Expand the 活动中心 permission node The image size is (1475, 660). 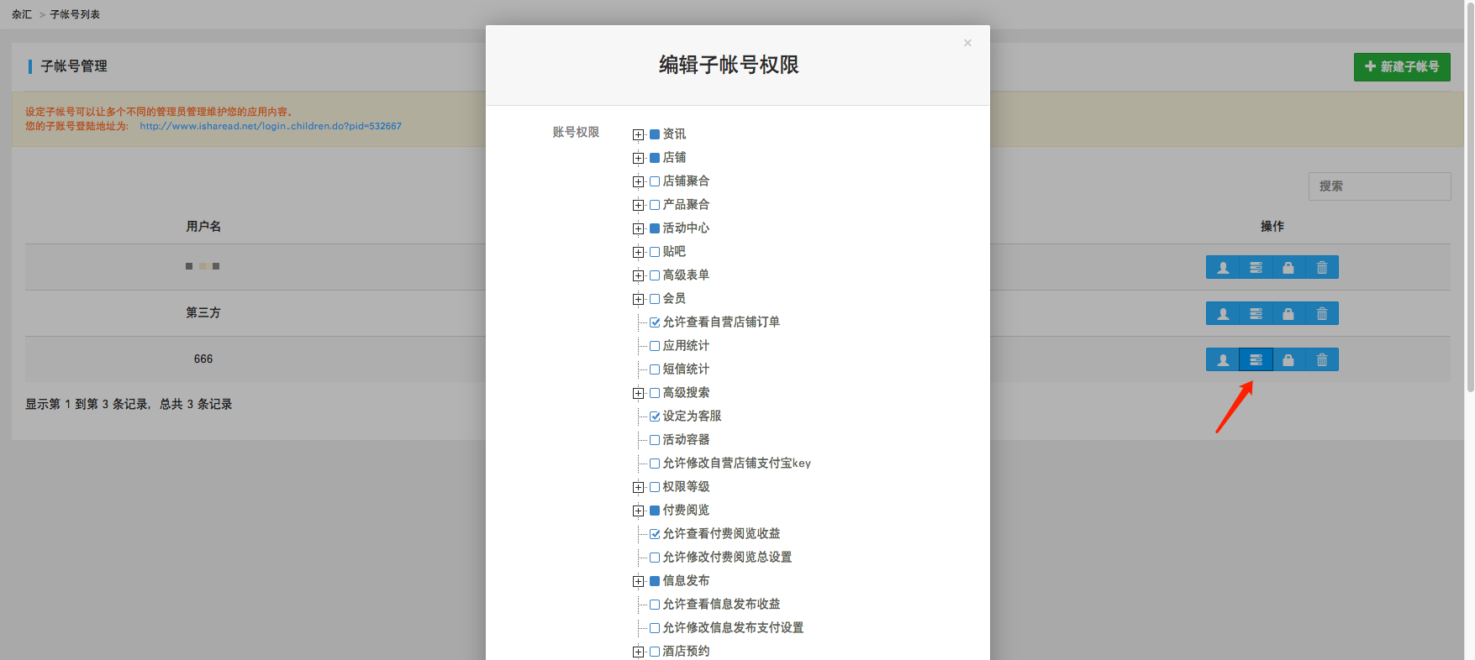click(639, 228)
